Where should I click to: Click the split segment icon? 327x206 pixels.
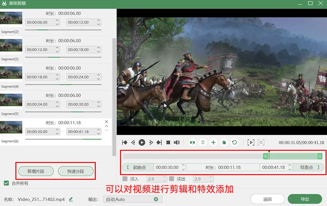click(192, 142)
